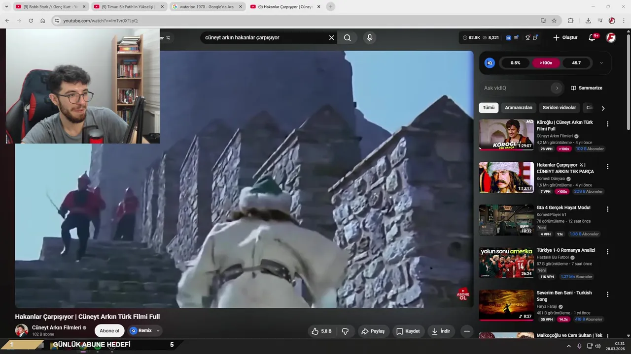
Task: Show hidden system tray icons
Action: point(568,346)
